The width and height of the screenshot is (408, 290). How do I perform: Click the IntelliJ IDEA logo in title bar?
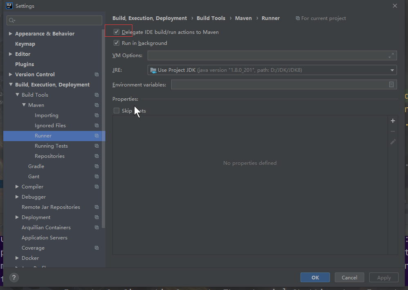[x=9, y=6]
